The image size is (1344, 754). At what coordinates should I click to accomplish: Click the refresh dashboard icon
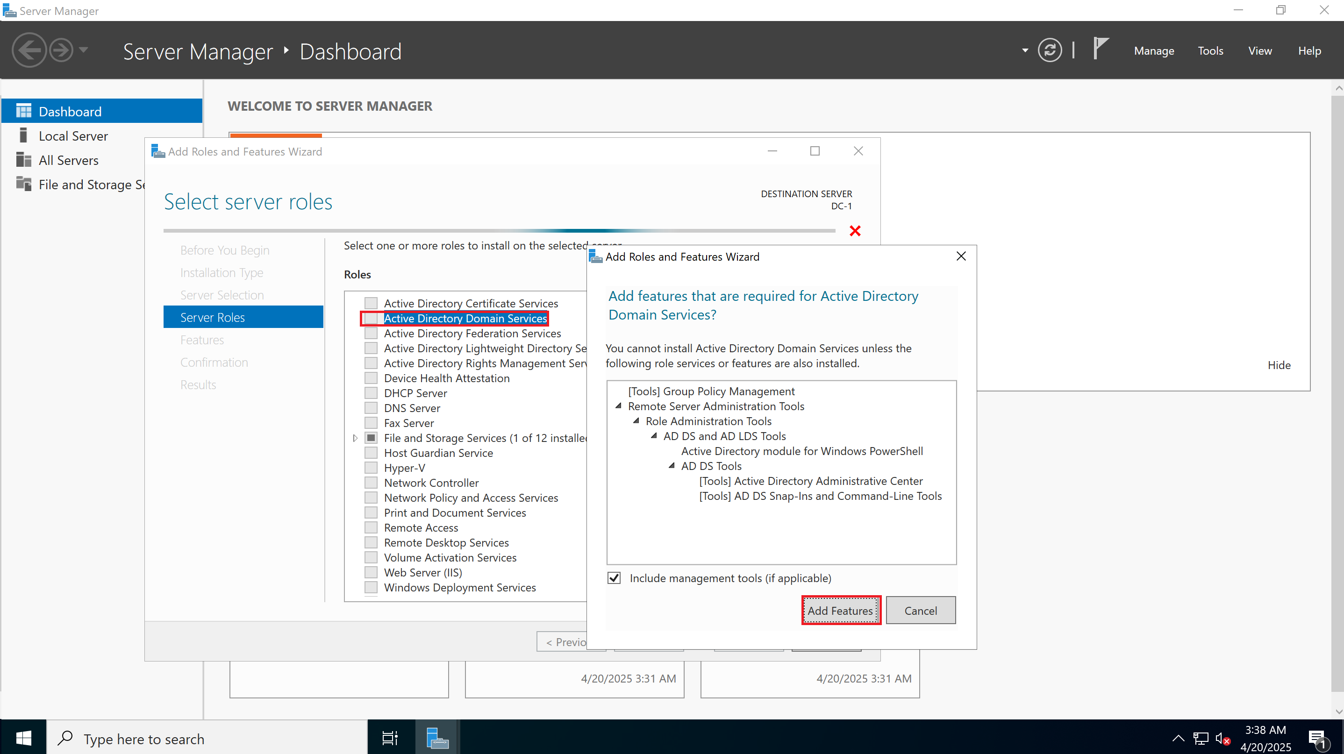tap(1049, 50)
